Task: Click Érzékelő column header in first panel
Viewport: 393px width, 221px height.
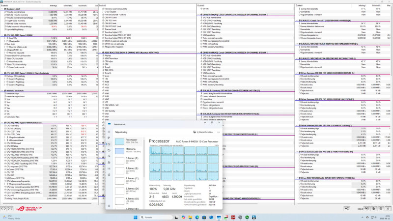Action: tap(4, 5)
